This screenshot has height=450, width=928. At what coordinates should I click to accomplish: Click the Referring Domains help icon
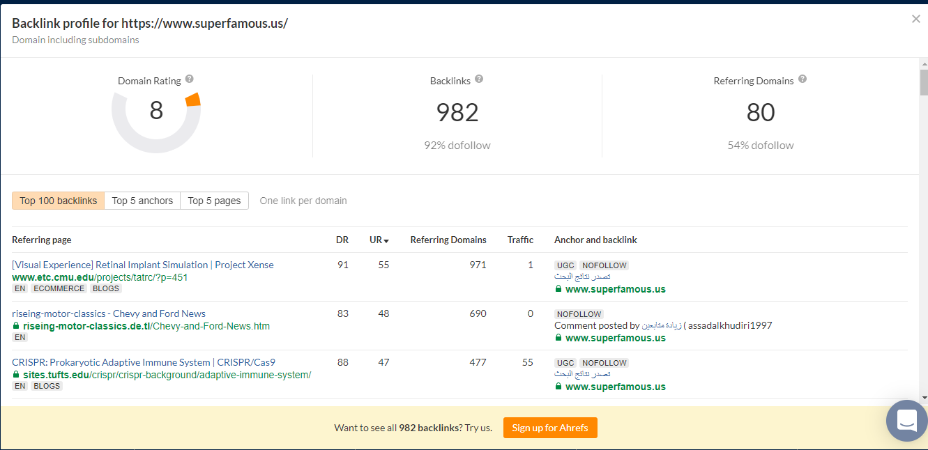tap(803, 79)
